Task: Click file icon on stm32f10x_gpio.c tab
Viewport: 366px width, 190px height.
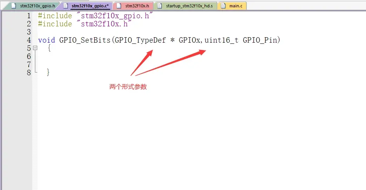Action: (66, 6)
